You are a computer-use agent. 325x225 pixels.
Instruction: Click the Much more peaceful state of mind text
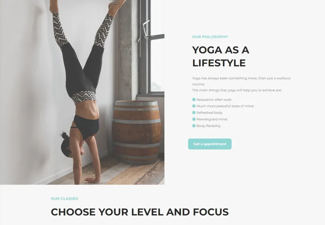225,106
